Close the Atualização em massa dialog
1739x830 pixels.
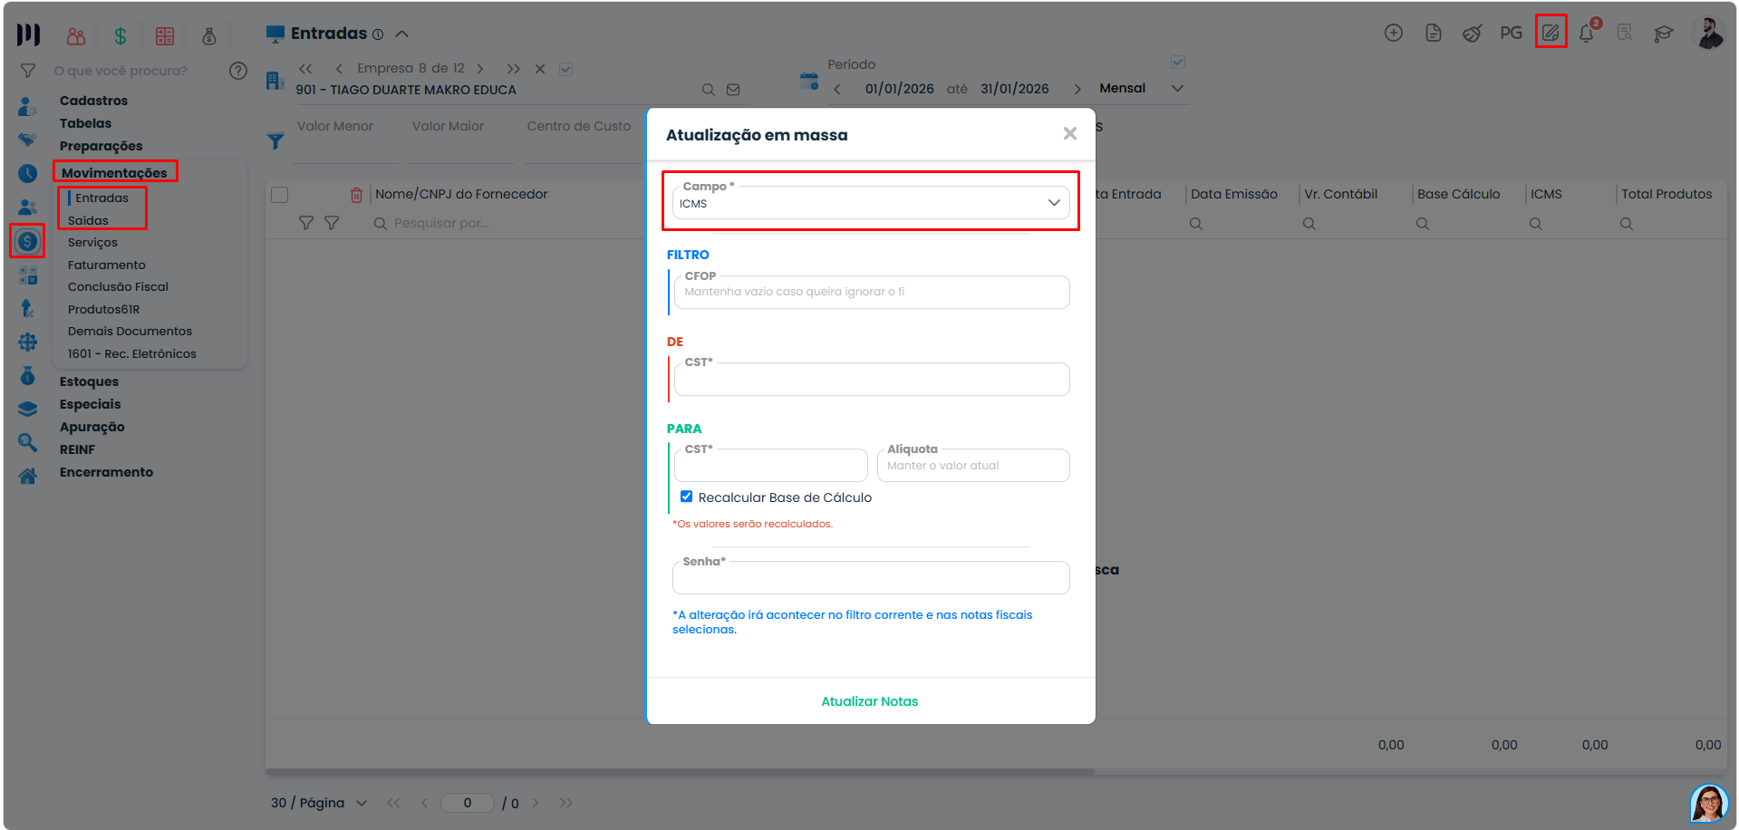(x=1070, y=133)
